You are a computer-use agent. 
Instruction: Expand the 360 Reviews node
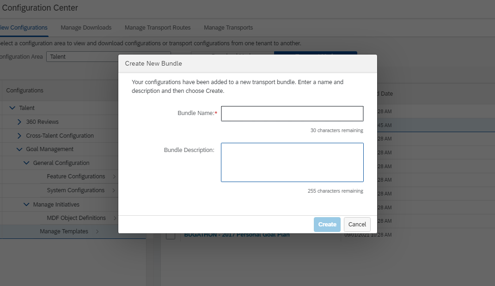click(x=19, y=122)
